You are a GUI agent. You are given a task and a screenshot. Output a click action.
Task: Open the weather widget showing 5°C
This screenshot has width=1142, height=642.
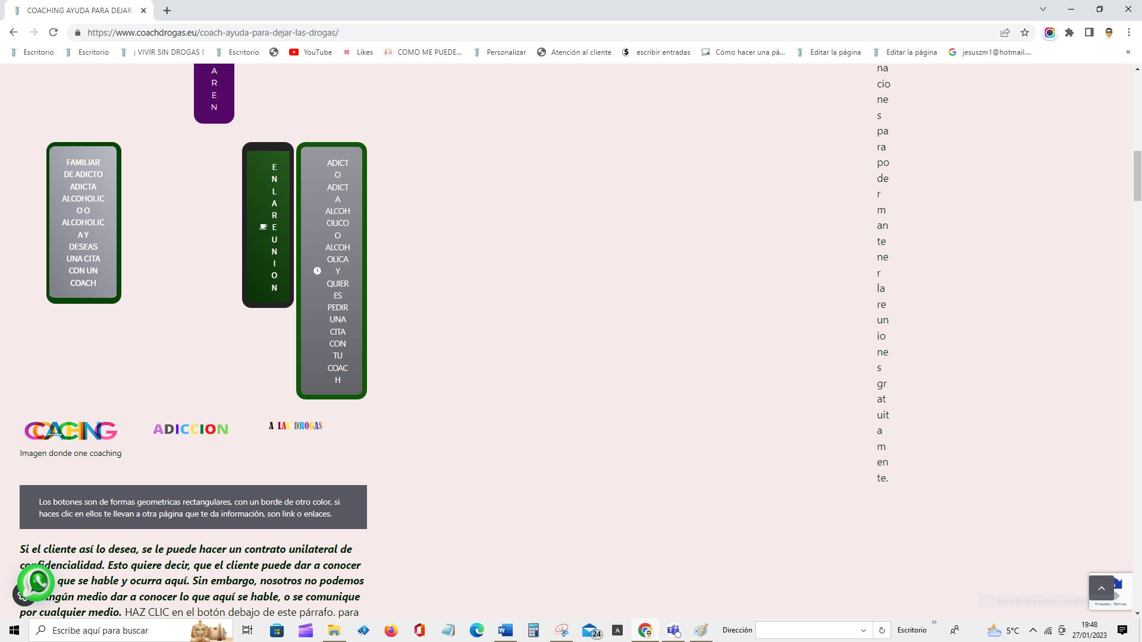coord(1003,630)
